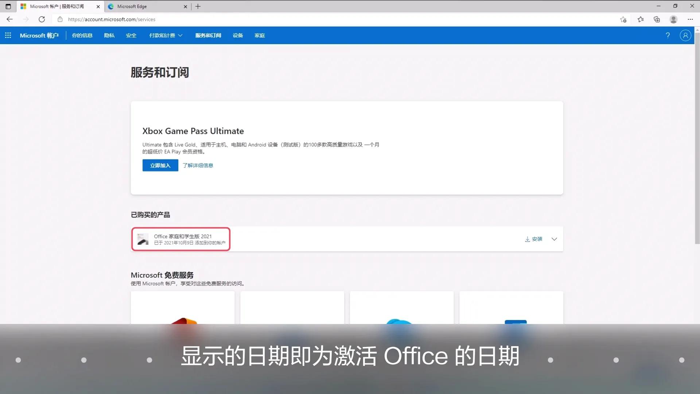Click the Collections icon in toolbar

coord(657,19)
